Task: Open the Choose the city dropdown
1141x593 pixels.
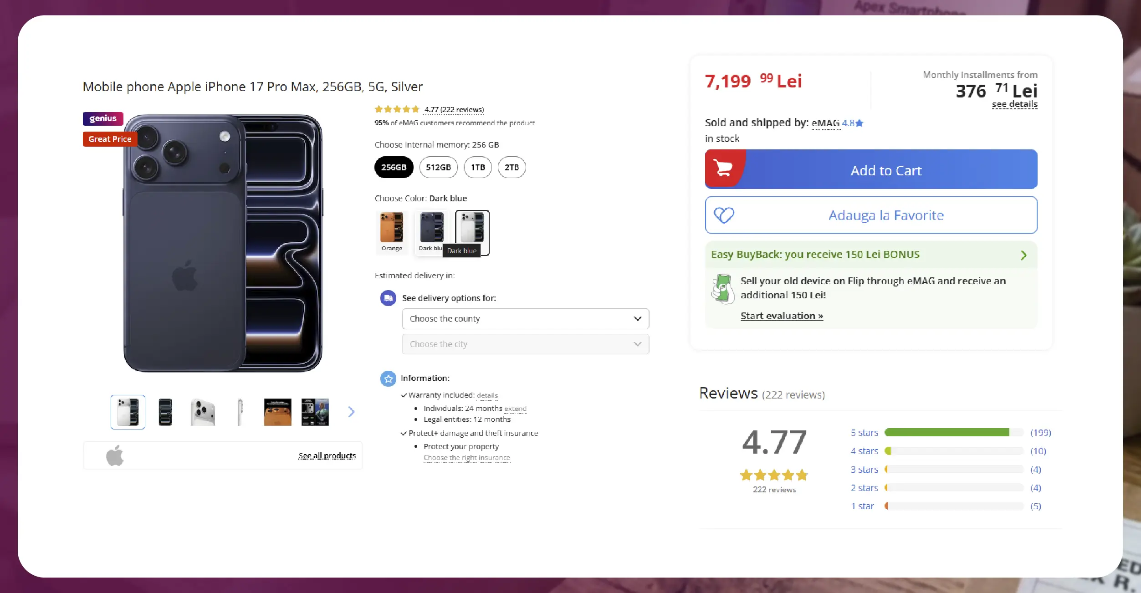Action: pos(525,344)
